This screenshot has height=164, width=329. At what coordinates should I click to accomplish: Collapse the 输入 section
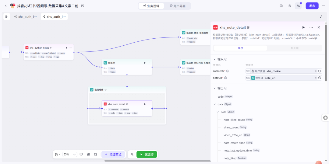[214, 59]
